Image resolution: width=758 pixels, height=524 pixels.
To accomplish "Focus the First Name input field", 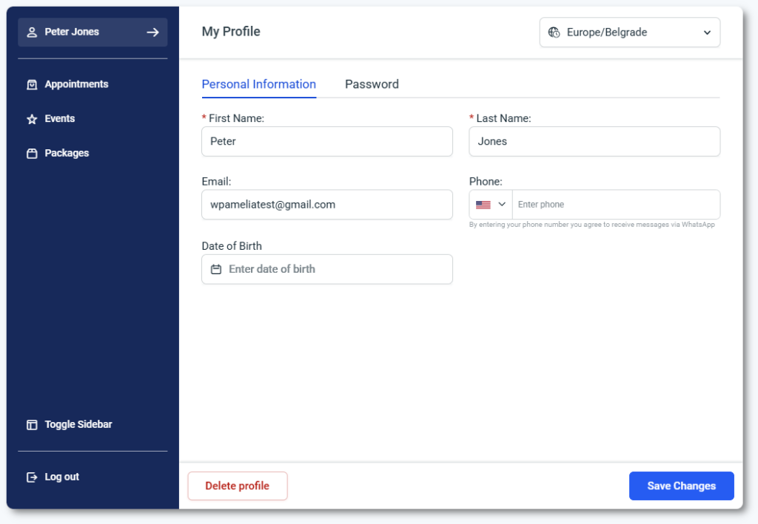I will coord(326,141).
